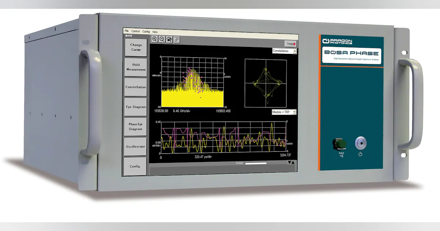The width and height of the screenshot is (440, 231).
Task: Click the Config. sidebar button
Action: coord(135,166)
